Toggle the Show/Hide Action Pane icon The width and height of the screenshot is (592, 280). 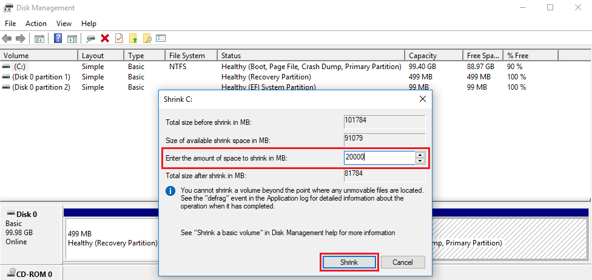[x=72, y=39]
